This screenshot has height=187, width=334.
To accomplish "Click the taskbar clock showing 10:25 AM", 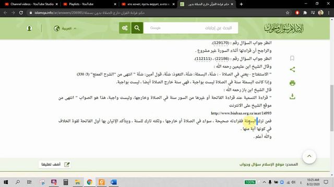I will 313,182.
